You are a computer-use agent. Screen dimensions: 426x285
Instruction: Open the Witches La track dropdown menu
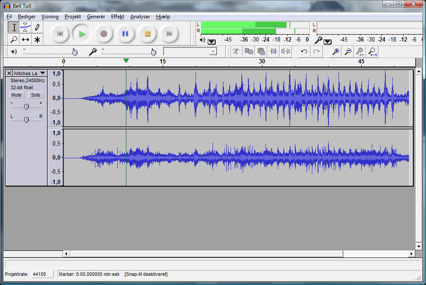point(42,73)
